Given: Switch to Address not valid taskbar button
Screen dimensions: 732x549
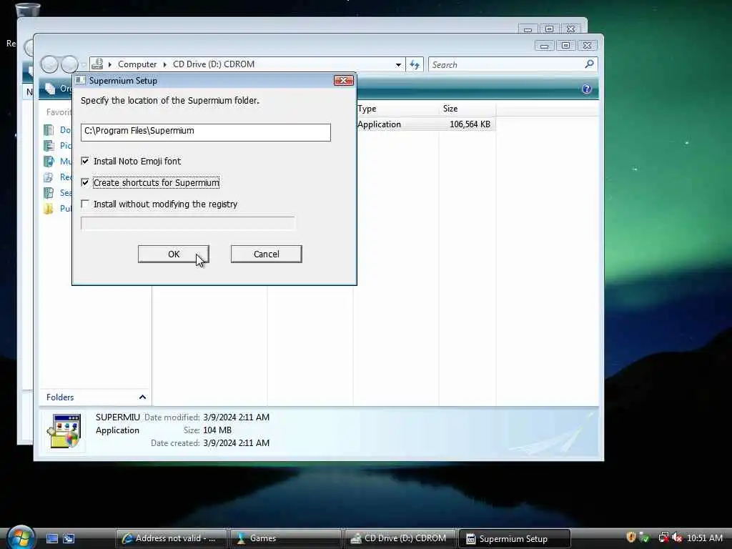Looking at the screenshot, I should (x=172, y=538).
